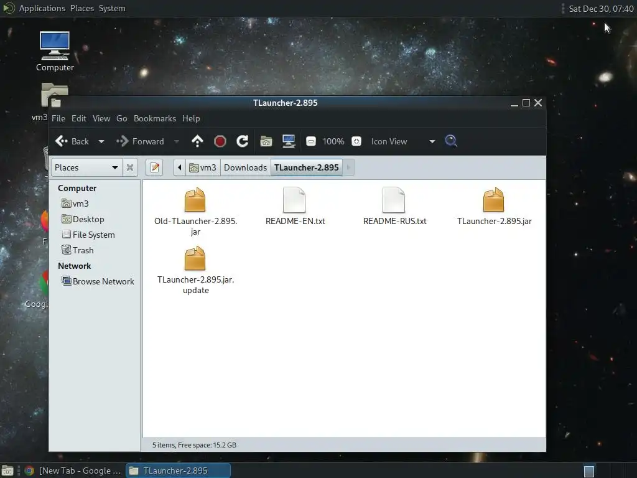Click the workspace switcher in bottom panel
Screen dimensions: 637x478
click(590, 472)
